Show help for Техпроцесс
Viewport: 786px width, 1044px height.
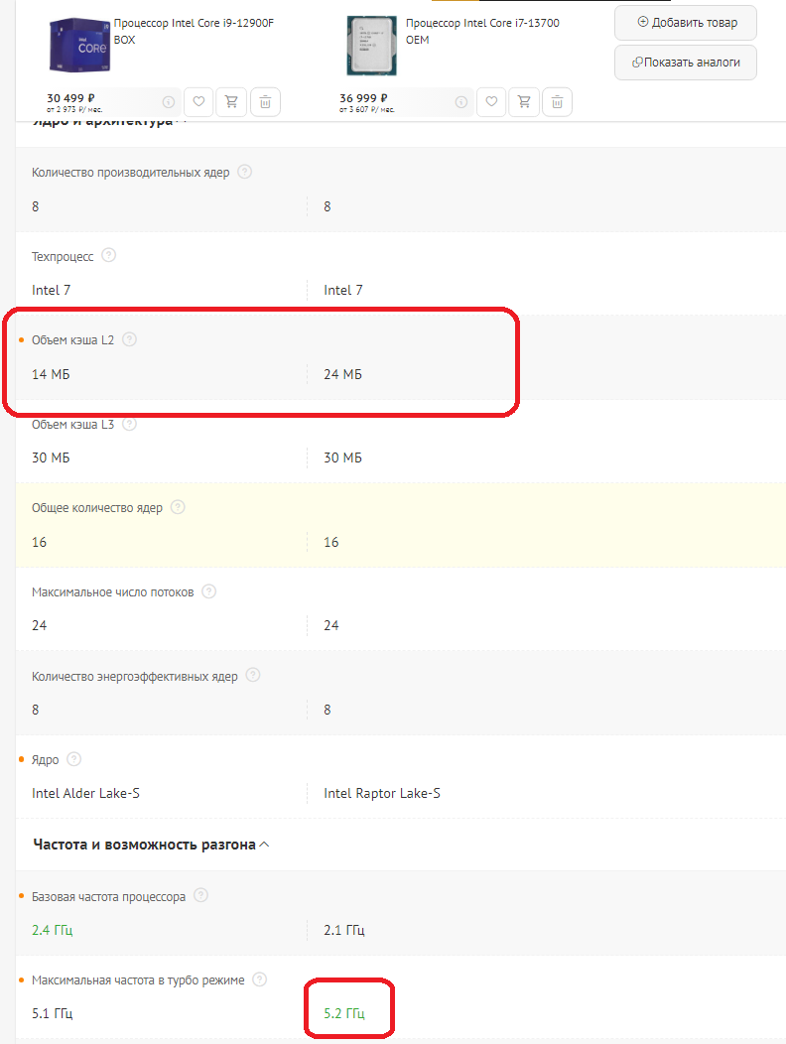click(108, 255)
